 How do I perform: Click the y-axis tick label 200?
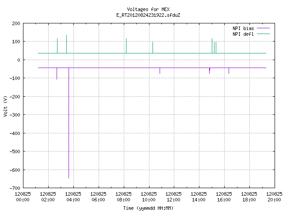[16, 23]
